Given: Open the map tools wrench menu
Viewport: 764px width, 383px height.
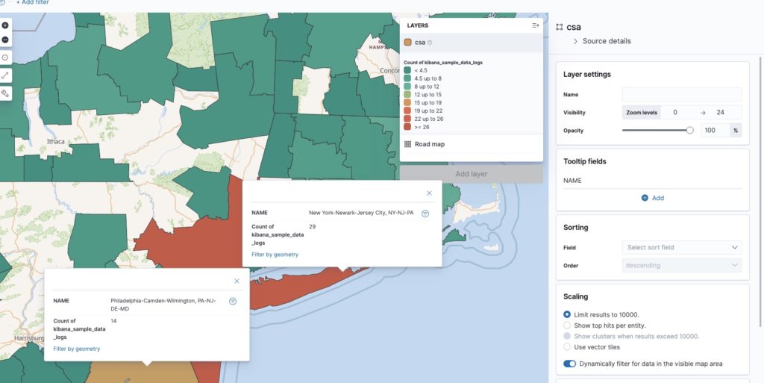Looking at the screenshot, I should coord(5,93).
